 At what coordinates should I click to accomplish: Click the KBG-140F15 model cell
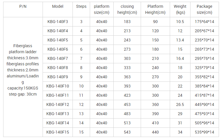tap(58, 132)
